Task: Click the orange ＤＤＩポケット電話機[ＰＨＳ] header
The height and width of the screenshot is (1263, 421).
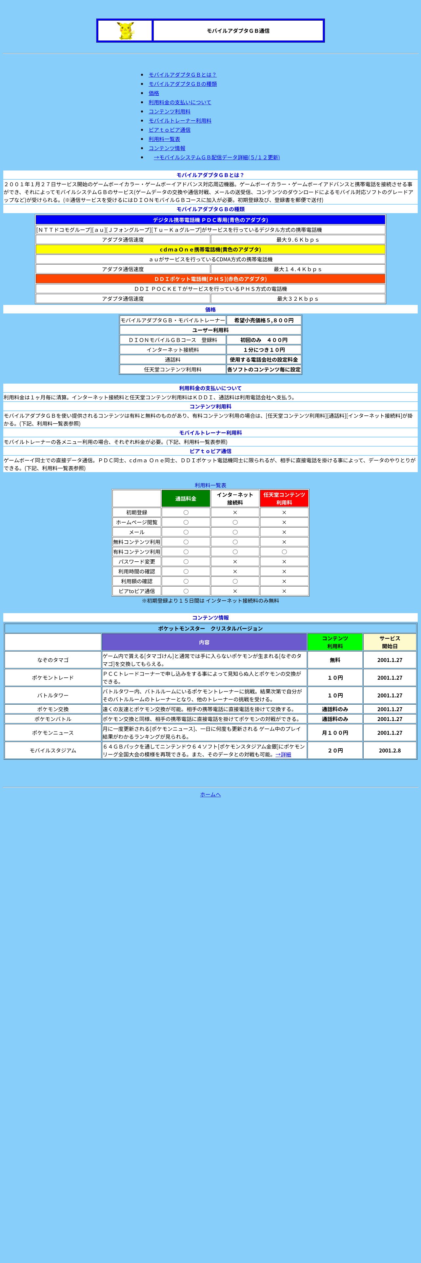Action: (x=210, y=278)
